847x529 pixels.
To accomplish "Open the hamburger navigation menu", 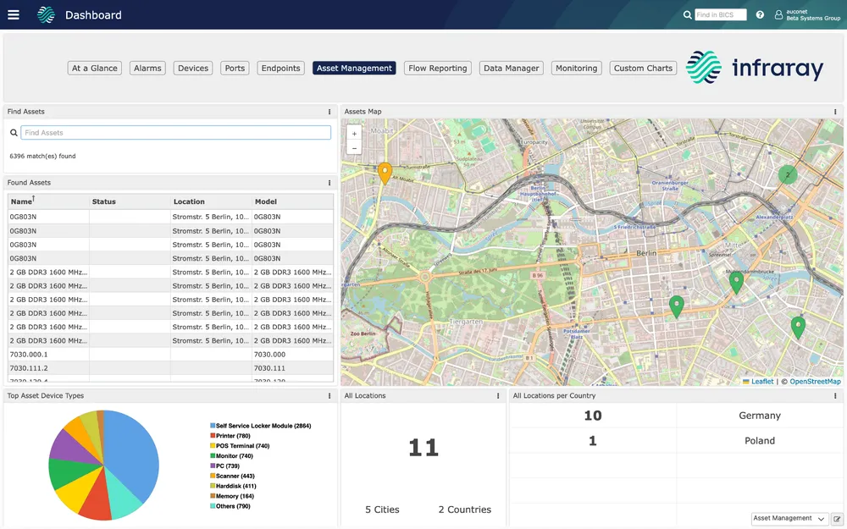I will [13, 14].
